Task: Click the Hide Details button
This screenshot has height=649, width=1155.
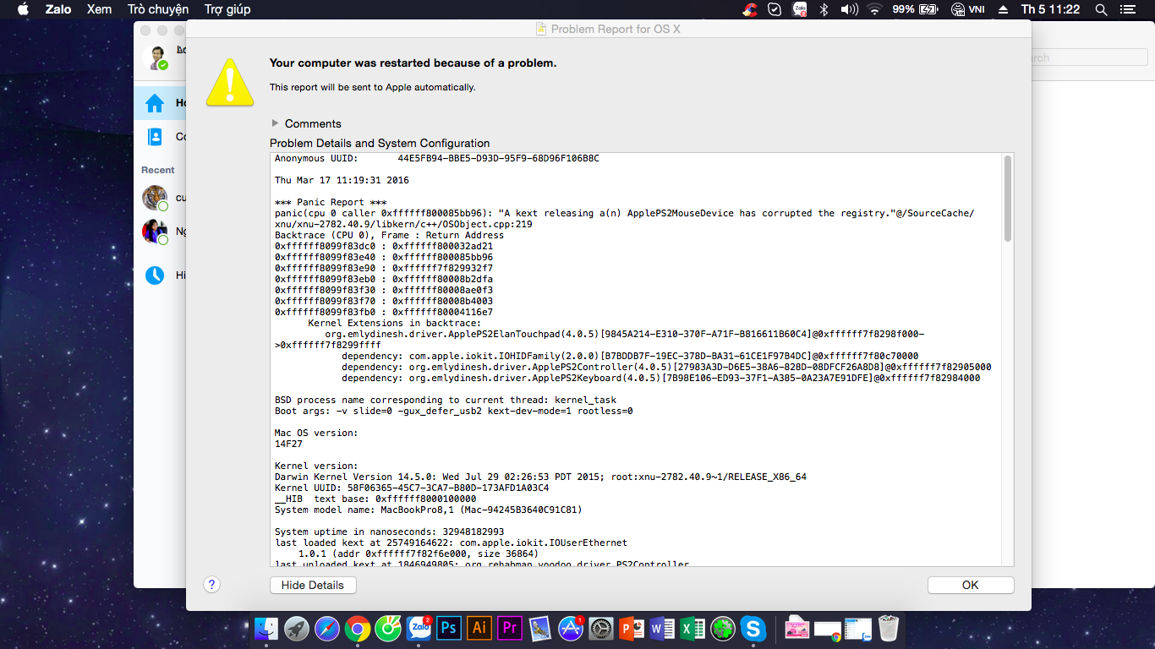Action: [313, 585]
